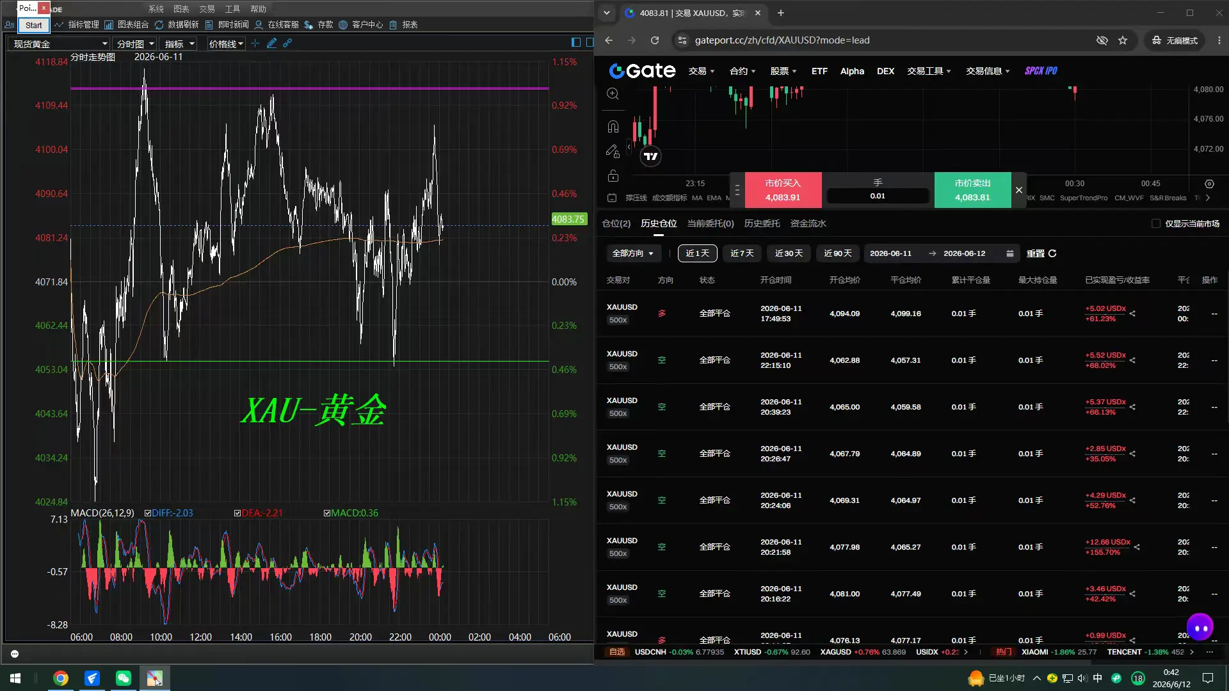Open WeChat from the Windows taskbar
The height and width of the screenshot is (691, 1229).
(x=123, y=678)
